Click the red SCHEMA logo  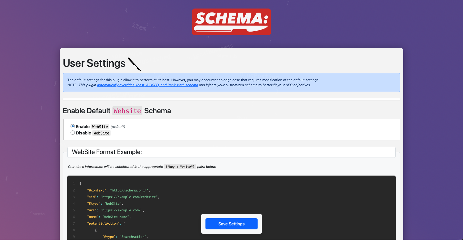click(231, 22)
